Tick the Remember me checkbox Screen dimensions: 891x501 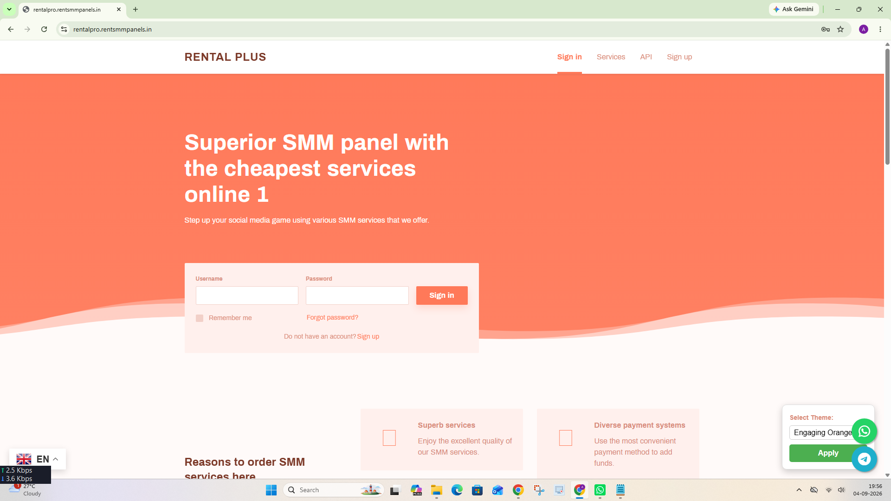click(x=200, y=318)
